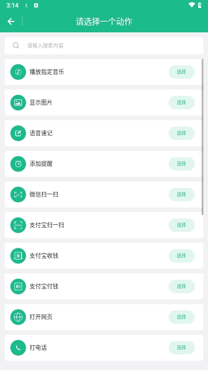
Task: Click the vertical list scrollbar
Action: pyautogui.click(x=202, y=137)
